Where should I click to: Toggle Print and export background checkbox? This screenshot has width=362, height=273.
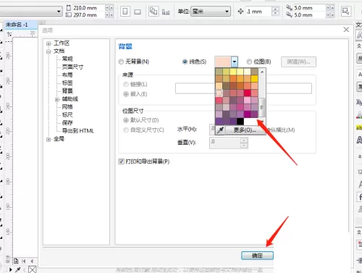click(x=121, y=161)
